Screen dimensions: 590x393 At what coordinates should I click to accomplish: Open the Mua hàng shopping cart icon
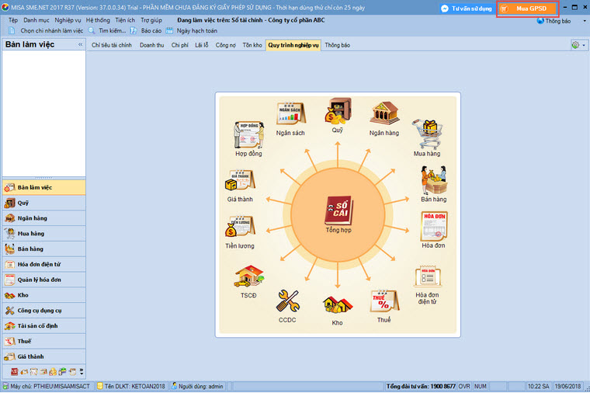[x=426, y=135]
